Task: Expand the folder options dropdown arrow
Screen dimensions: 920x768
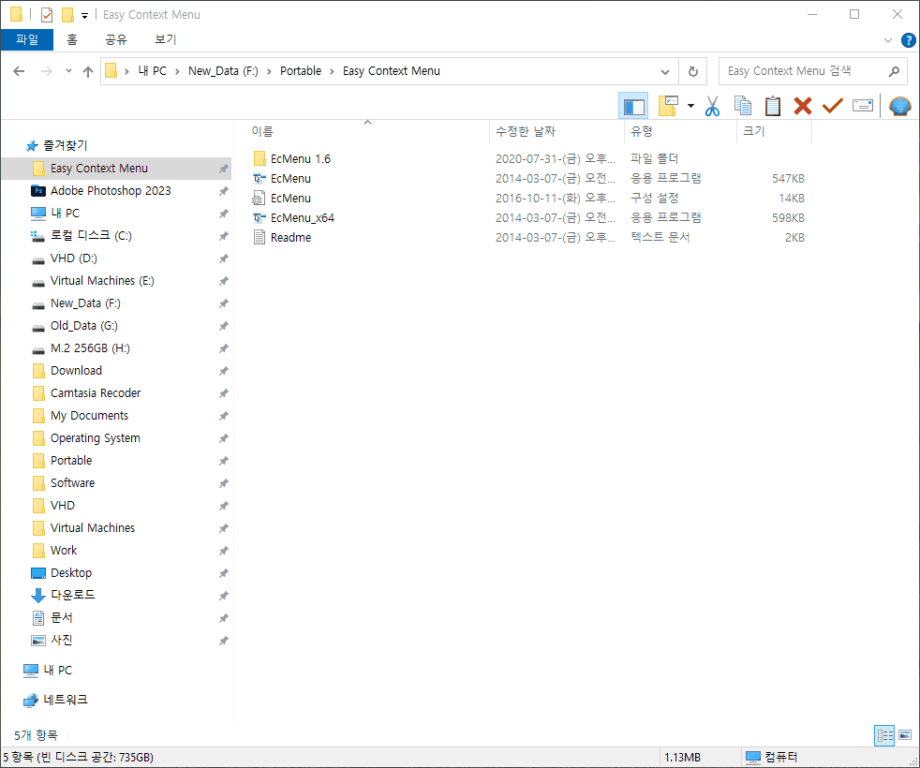Action: point(690,106)
